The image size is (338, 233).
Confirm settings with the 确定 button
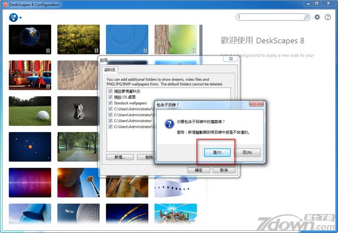coord(199,170)
